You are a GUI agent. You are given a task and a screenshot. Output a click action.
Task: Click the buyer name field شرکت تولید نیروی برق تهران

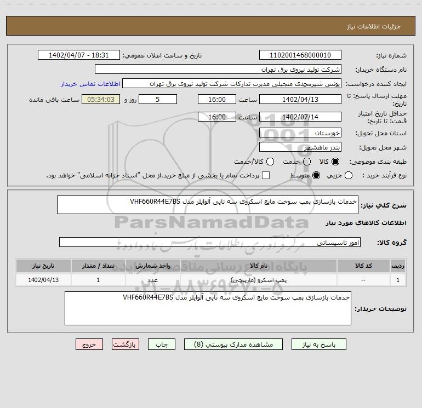coord(218,69)
